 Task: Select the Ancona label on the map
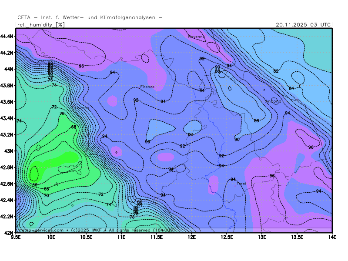(273, 101)
